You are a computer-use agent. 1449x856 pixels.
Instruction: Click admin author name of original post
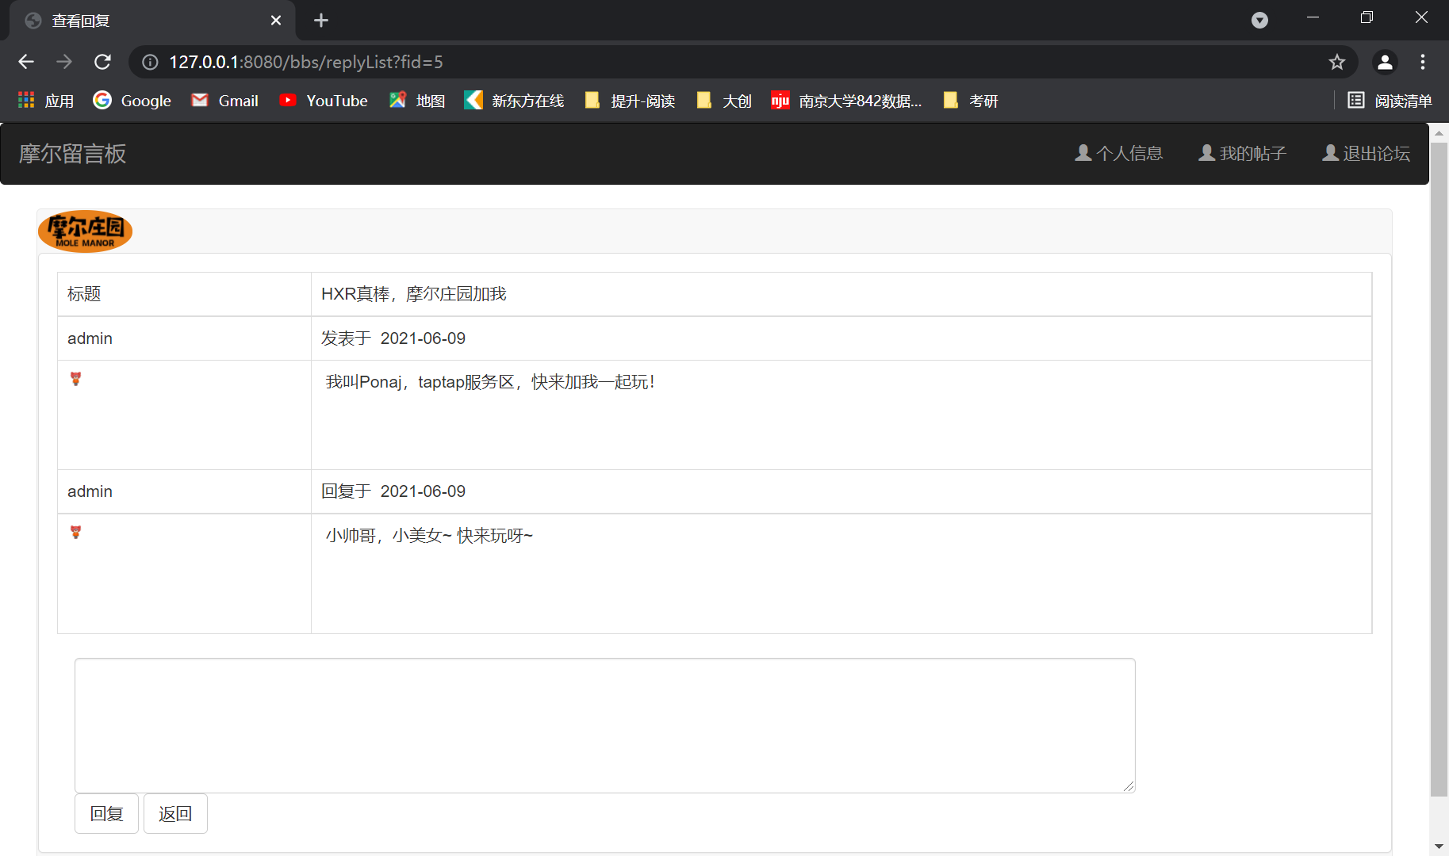90,338
